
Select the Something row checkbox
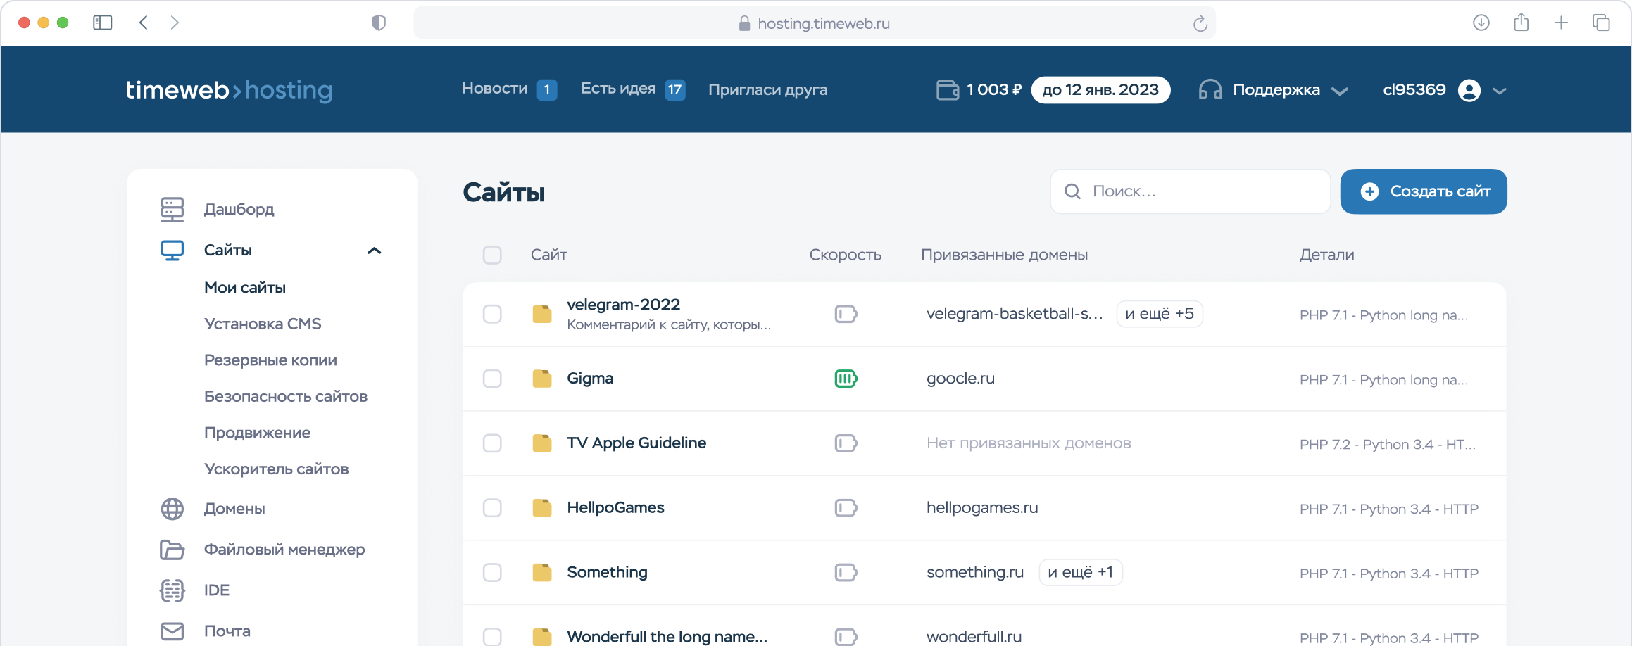pyautogui.click(x=492, y=573)
